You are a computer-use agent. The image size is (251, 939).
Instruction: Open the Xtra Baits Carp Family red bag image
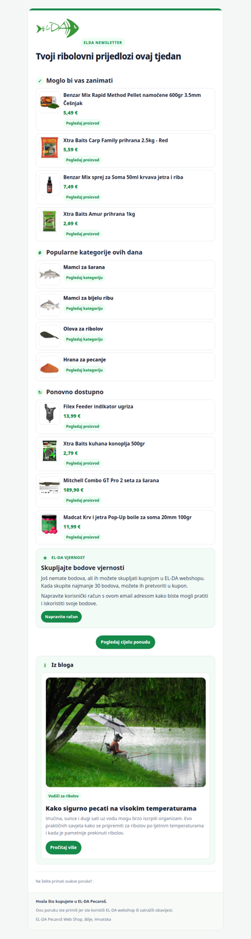(50, 147)
